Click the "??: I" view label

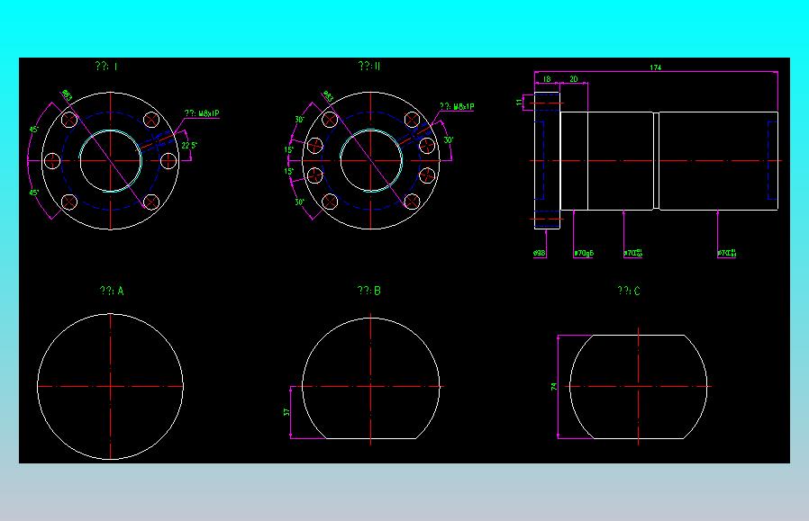point(106,67)
